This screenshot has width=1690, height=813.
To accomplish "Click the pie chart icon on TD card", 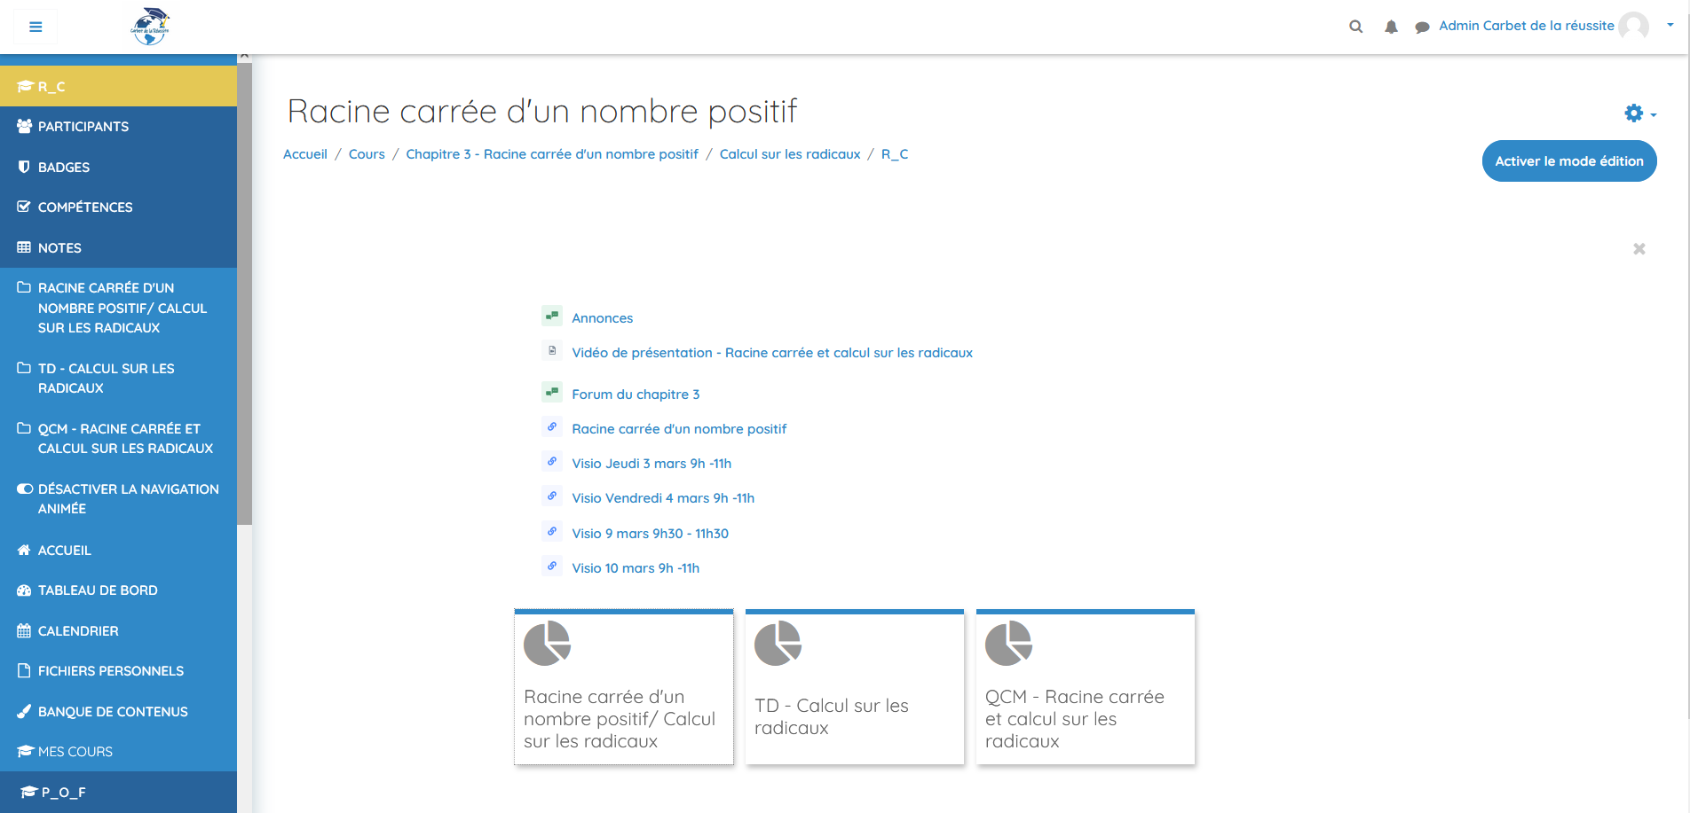I will tap(778, 643).
